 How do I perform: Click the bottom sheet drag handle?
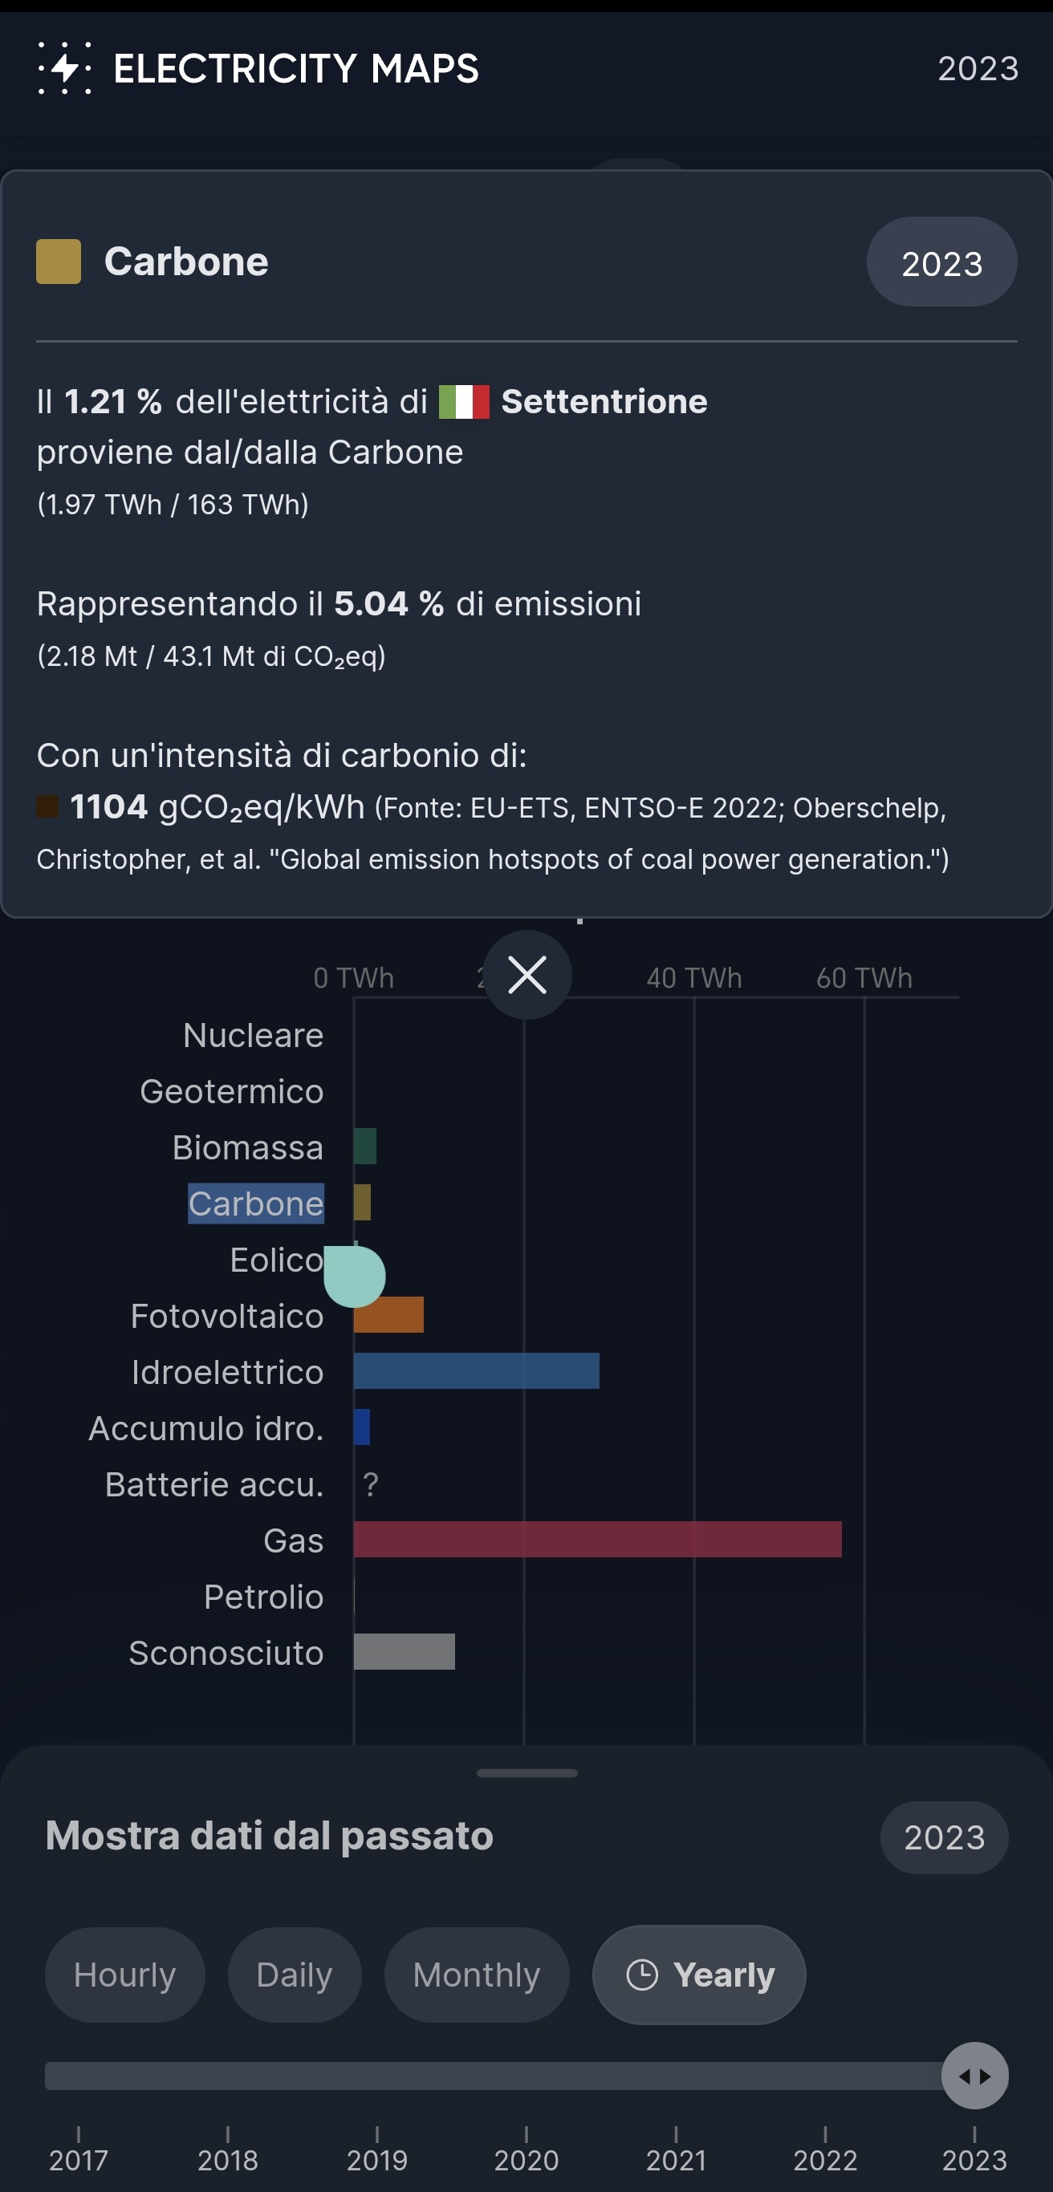click(527, 1773)
